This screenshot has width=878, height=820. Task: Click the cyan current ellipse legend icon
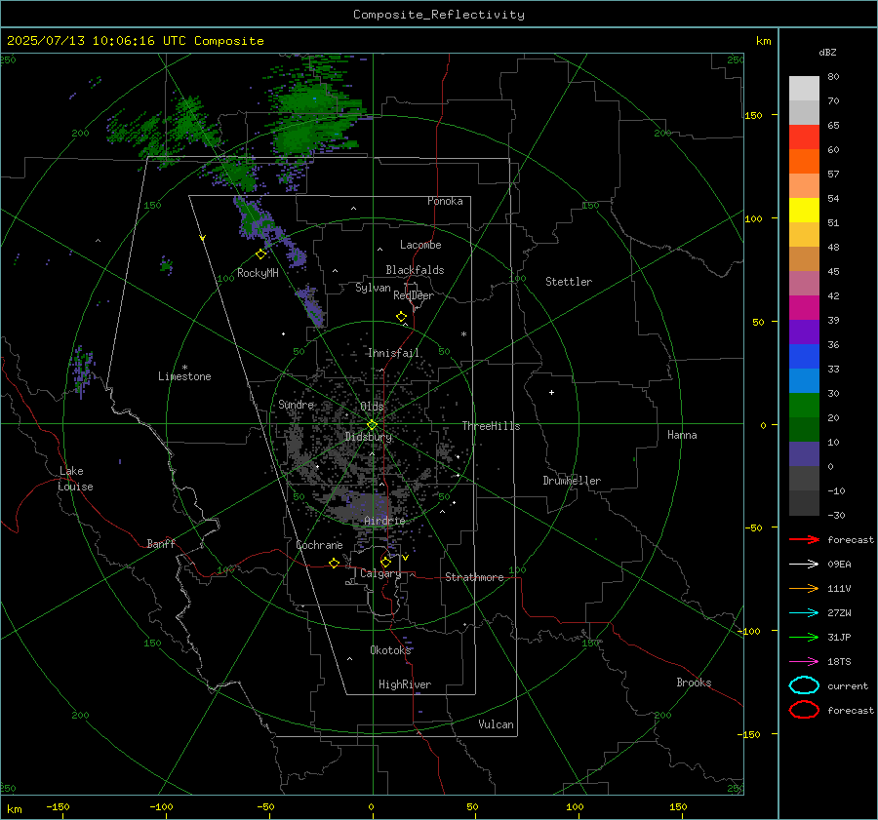804,685
